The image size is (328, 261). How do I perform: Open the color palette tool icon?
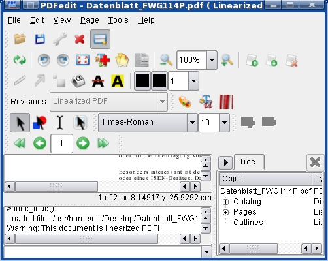tap(185, 102)
